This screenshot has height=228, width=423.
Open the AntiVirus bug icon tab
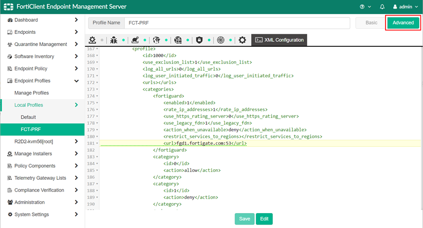click(x=114, y=40)
